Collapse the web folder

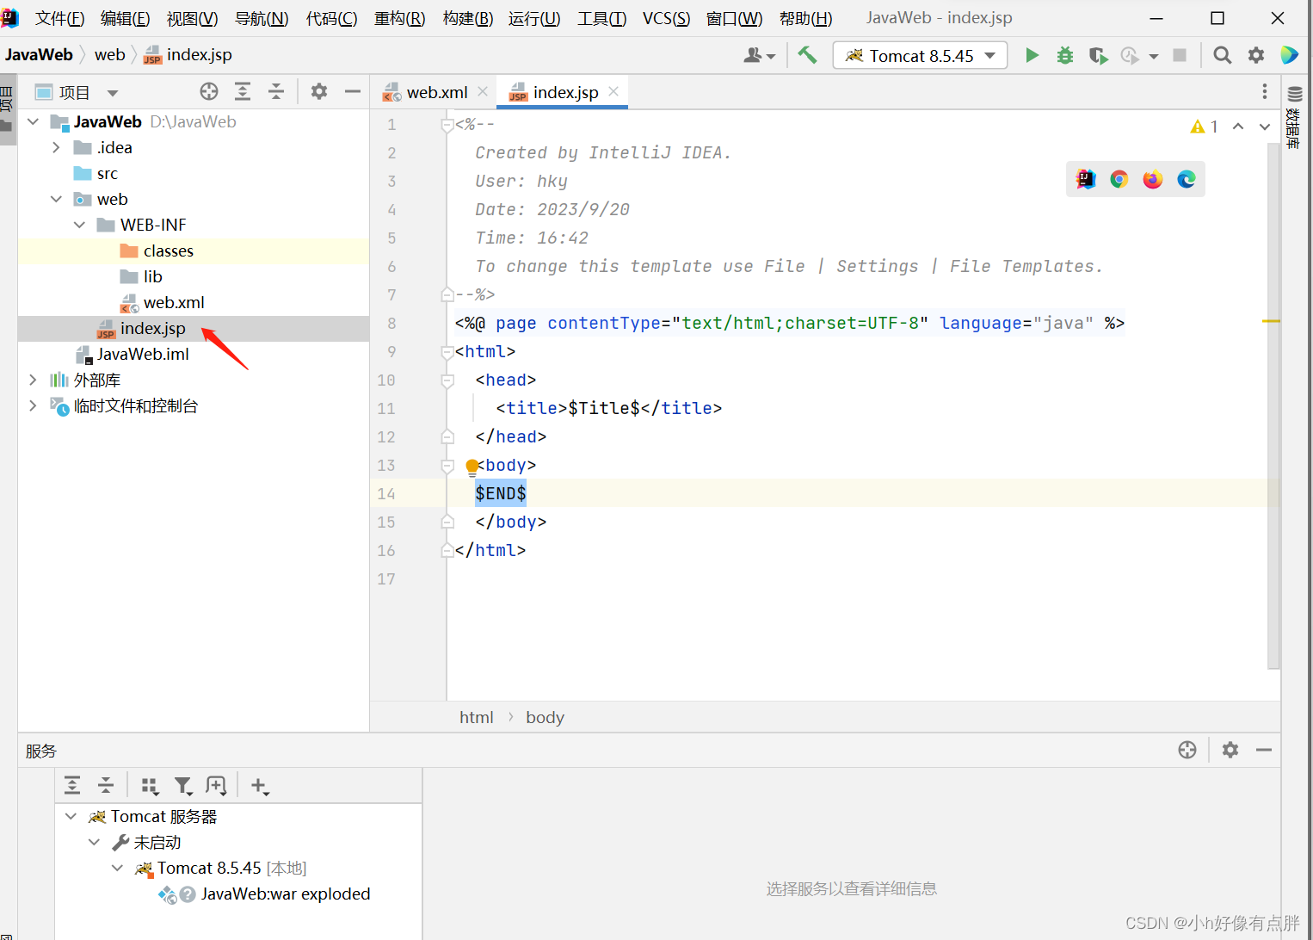point(56,199)
